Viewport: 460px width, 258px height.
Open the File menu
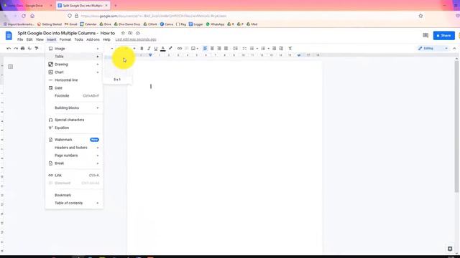click(20, 39)
